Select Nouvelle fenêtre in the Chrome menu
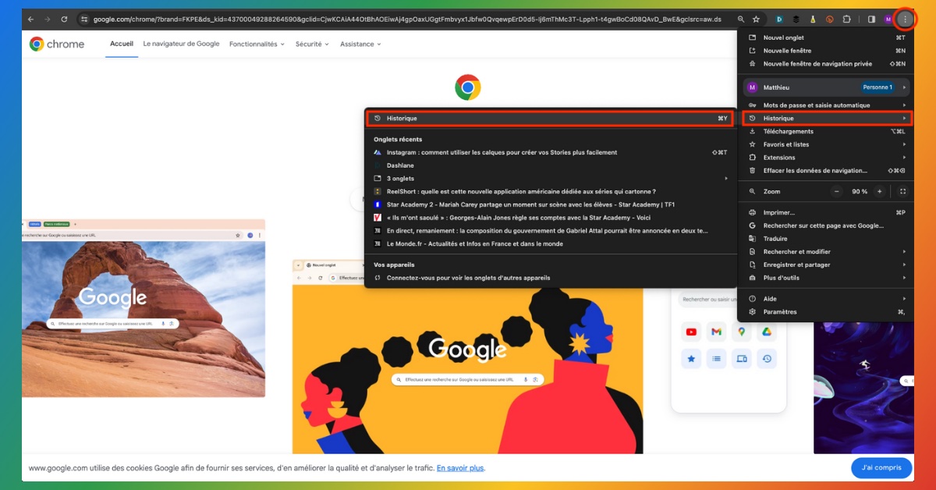 825,51
